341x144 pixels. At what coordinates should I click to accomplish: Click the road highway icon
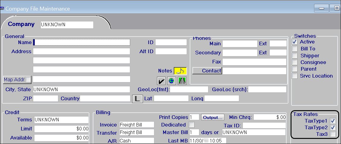pos(182,81)
